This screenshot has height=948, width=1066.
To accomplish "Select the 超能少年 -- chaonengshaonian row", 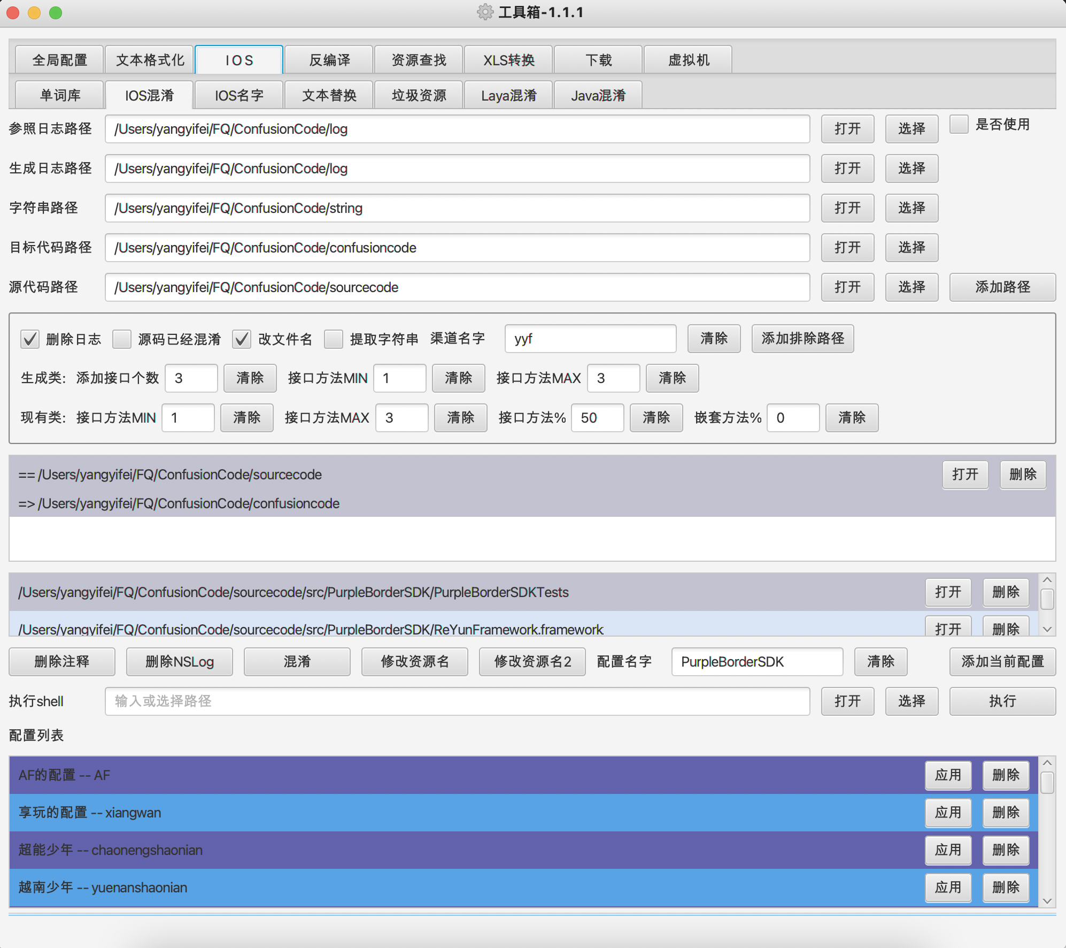I will [524, 850].
